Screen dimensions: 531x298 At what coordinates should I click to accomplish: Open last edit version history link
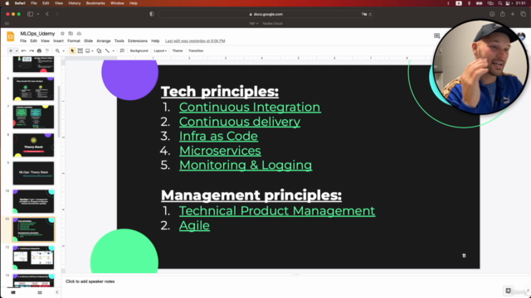[195, 41]
